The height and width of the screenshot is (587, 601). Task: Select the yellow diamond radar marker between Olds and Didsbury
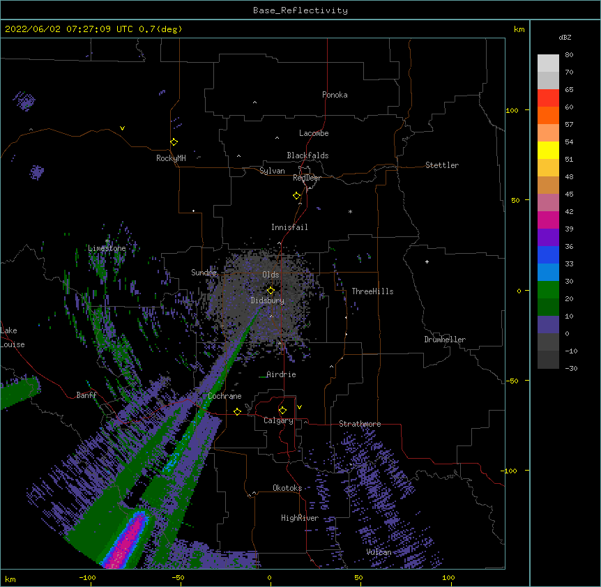tap(271, 290)
